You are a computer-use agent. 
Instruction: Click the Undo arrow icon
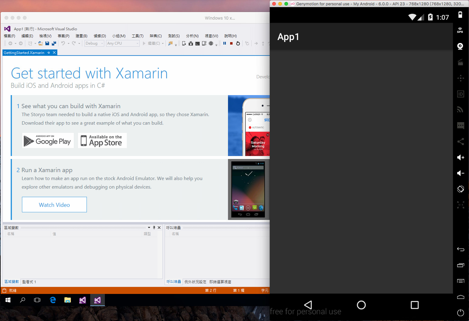[63, 43]
